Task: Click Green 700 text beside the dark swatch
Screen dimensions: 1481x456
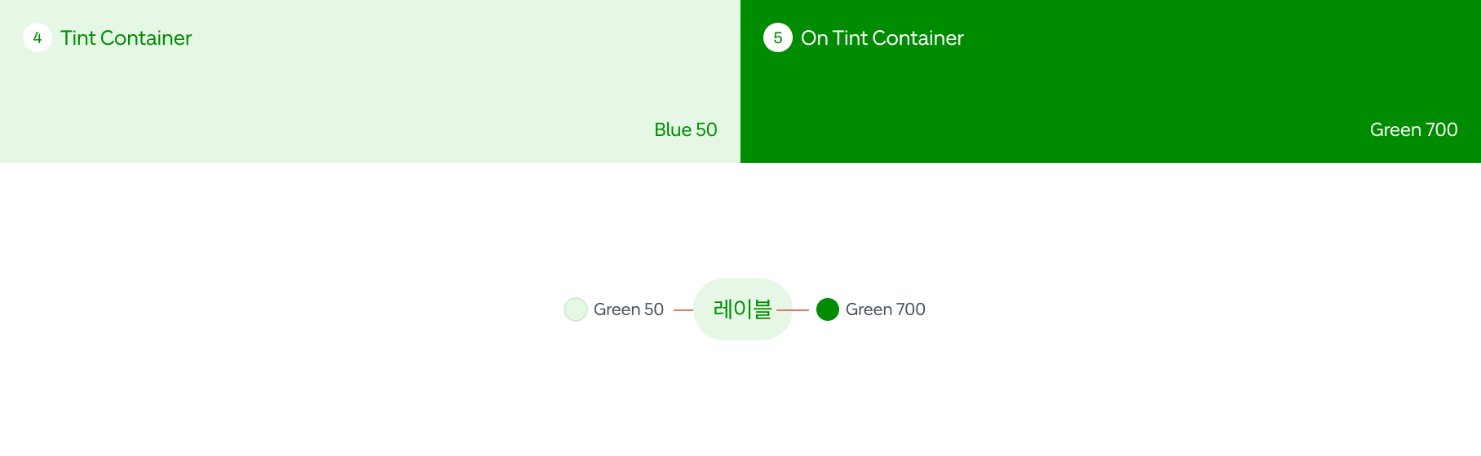Action: (885, 309)
